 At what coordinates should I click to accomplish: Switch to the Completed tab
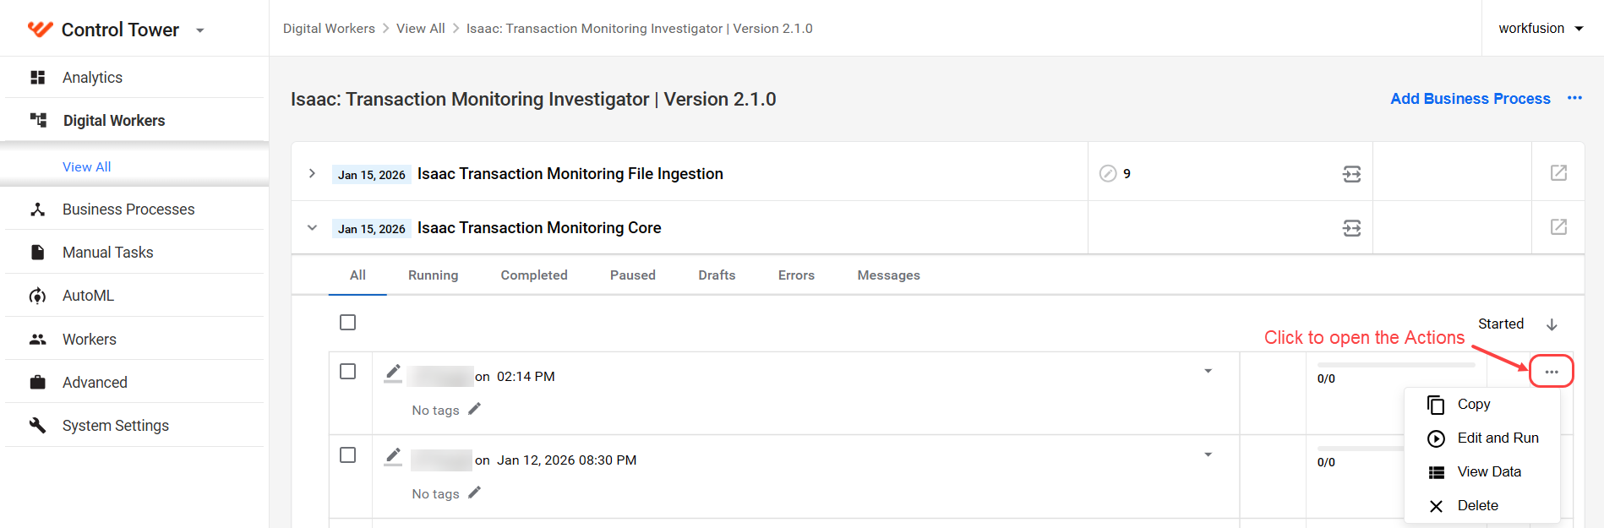[534, 275]
